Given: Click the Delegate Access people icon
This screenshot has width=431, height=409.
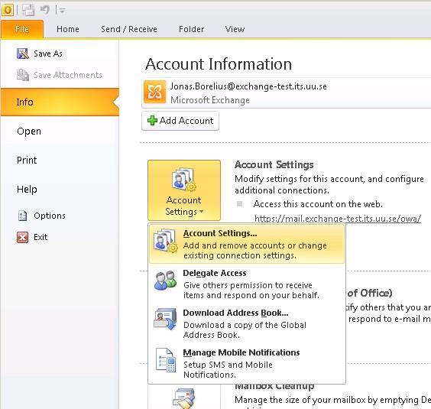Looking at the screenshot, I should coord(166,281).
